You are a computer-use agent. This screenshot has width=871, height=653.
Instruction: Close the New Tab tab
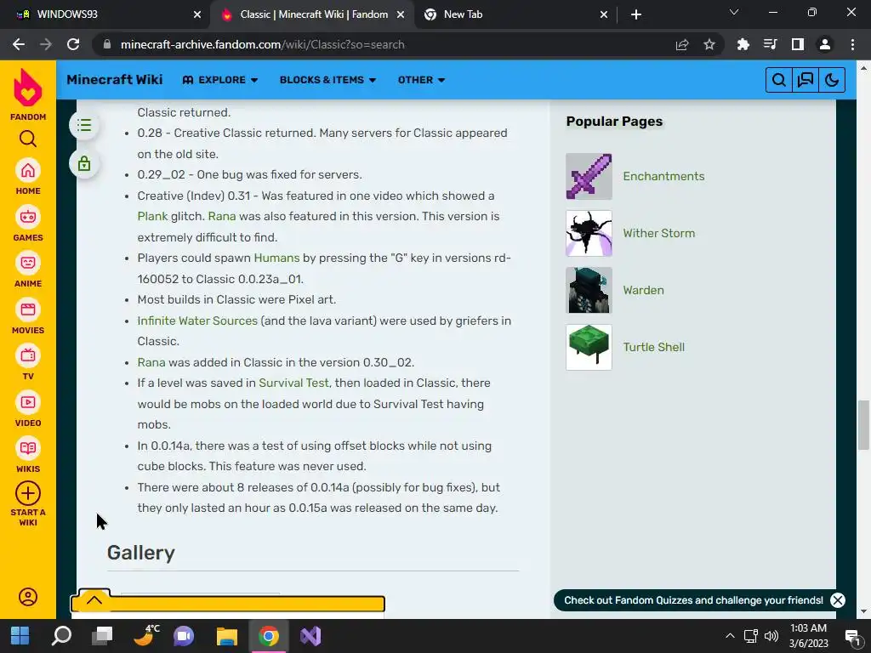[x=604, y=14]
